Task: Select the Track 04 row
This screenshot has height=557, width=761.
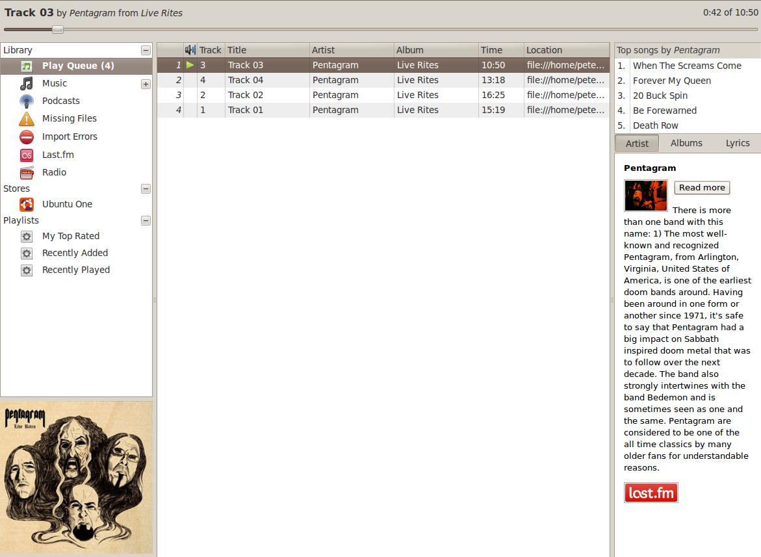Action: [x=383, y=80]
